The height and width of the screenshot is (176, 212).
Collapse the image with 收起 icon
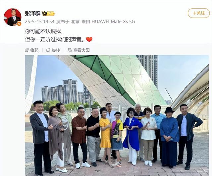[26, 50]
